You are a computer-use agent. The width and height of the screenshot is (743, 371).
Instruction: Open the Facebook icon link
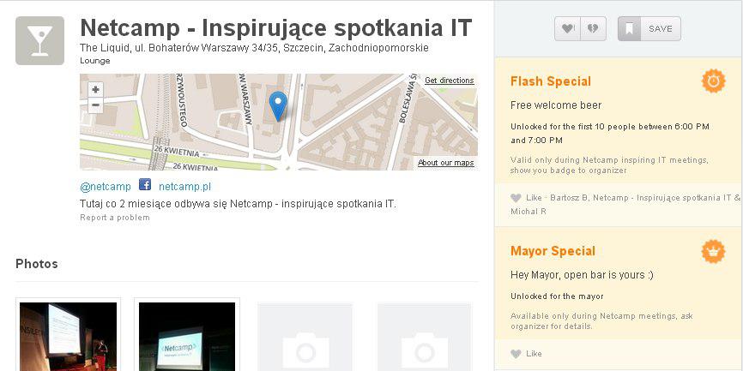pos(145,185)
